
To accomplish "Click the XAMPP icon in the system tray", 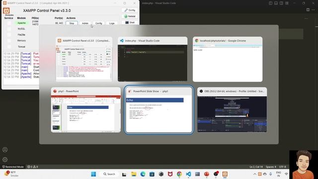I will (x=260, y=174).
